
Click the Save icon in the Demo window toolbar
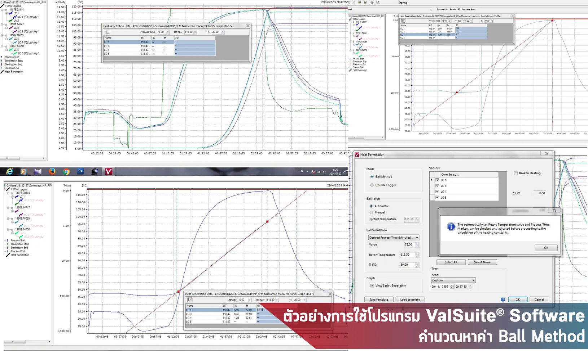click(365, 3)
